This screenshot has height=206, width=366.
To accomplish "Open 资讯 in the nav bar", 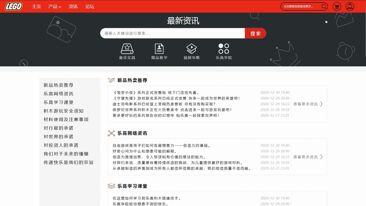I will click(x=73, y=7).
